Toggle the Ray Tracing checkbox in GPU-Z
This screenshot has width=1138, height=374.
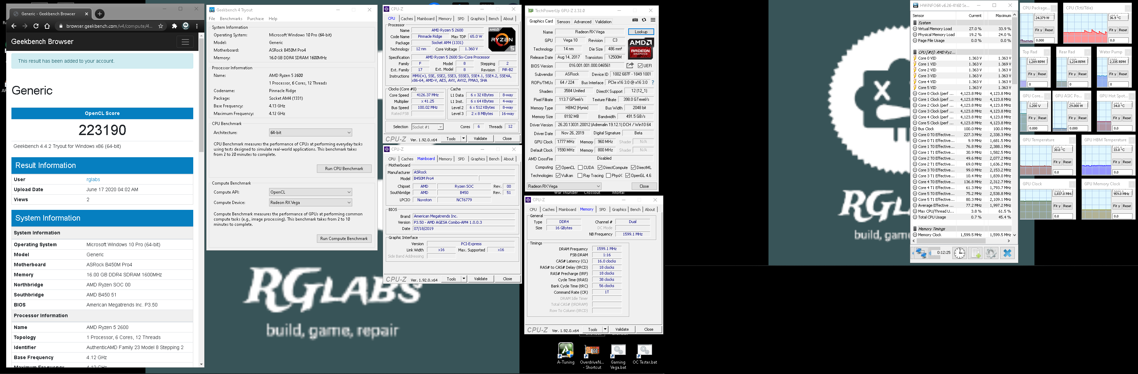pos(580,176)
